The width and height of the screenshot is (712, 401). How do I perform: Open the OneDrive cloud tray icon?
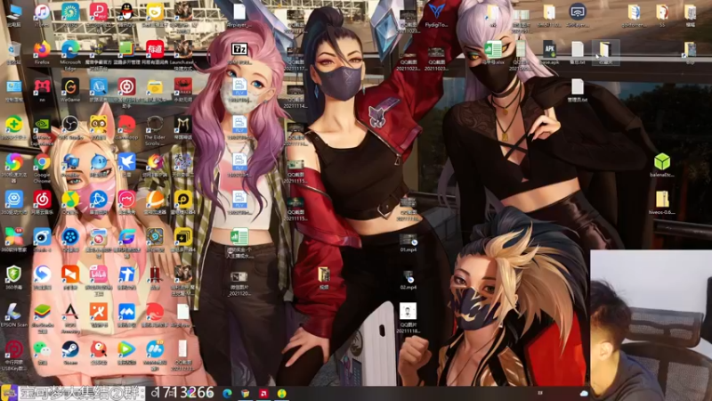point(585,393)
